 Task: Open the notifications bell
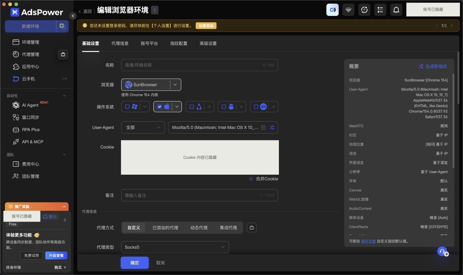[x=396, y=10]
